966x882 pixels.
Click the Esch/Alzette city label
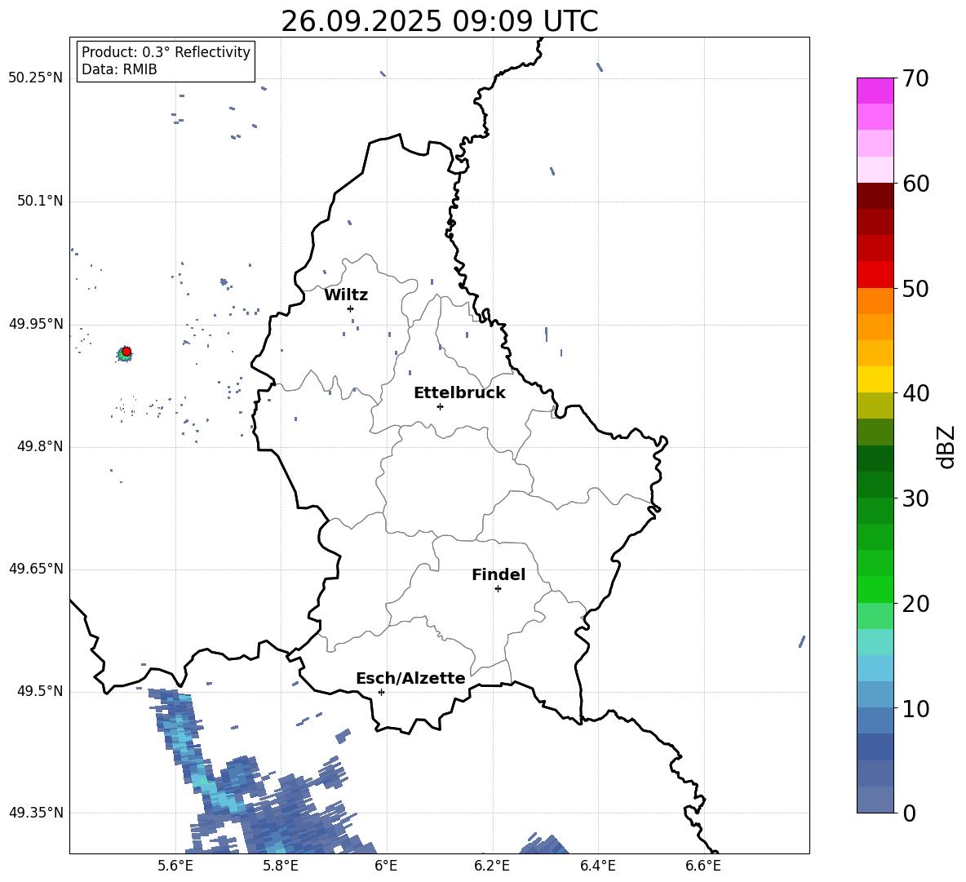(410, 679)
